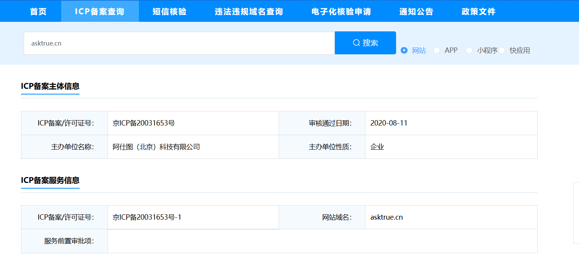Click company name 阿仕图（北京）科技有限公司
The width and height of the screenshot is (579, 269).
click(x=157, y=147)
